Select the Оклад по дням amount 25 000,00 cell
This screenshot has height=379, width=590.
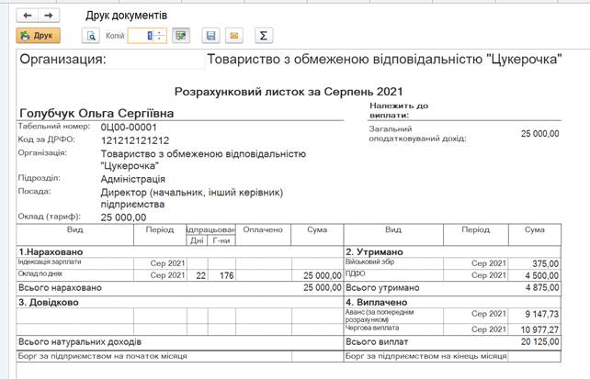(x=317, y=274)
